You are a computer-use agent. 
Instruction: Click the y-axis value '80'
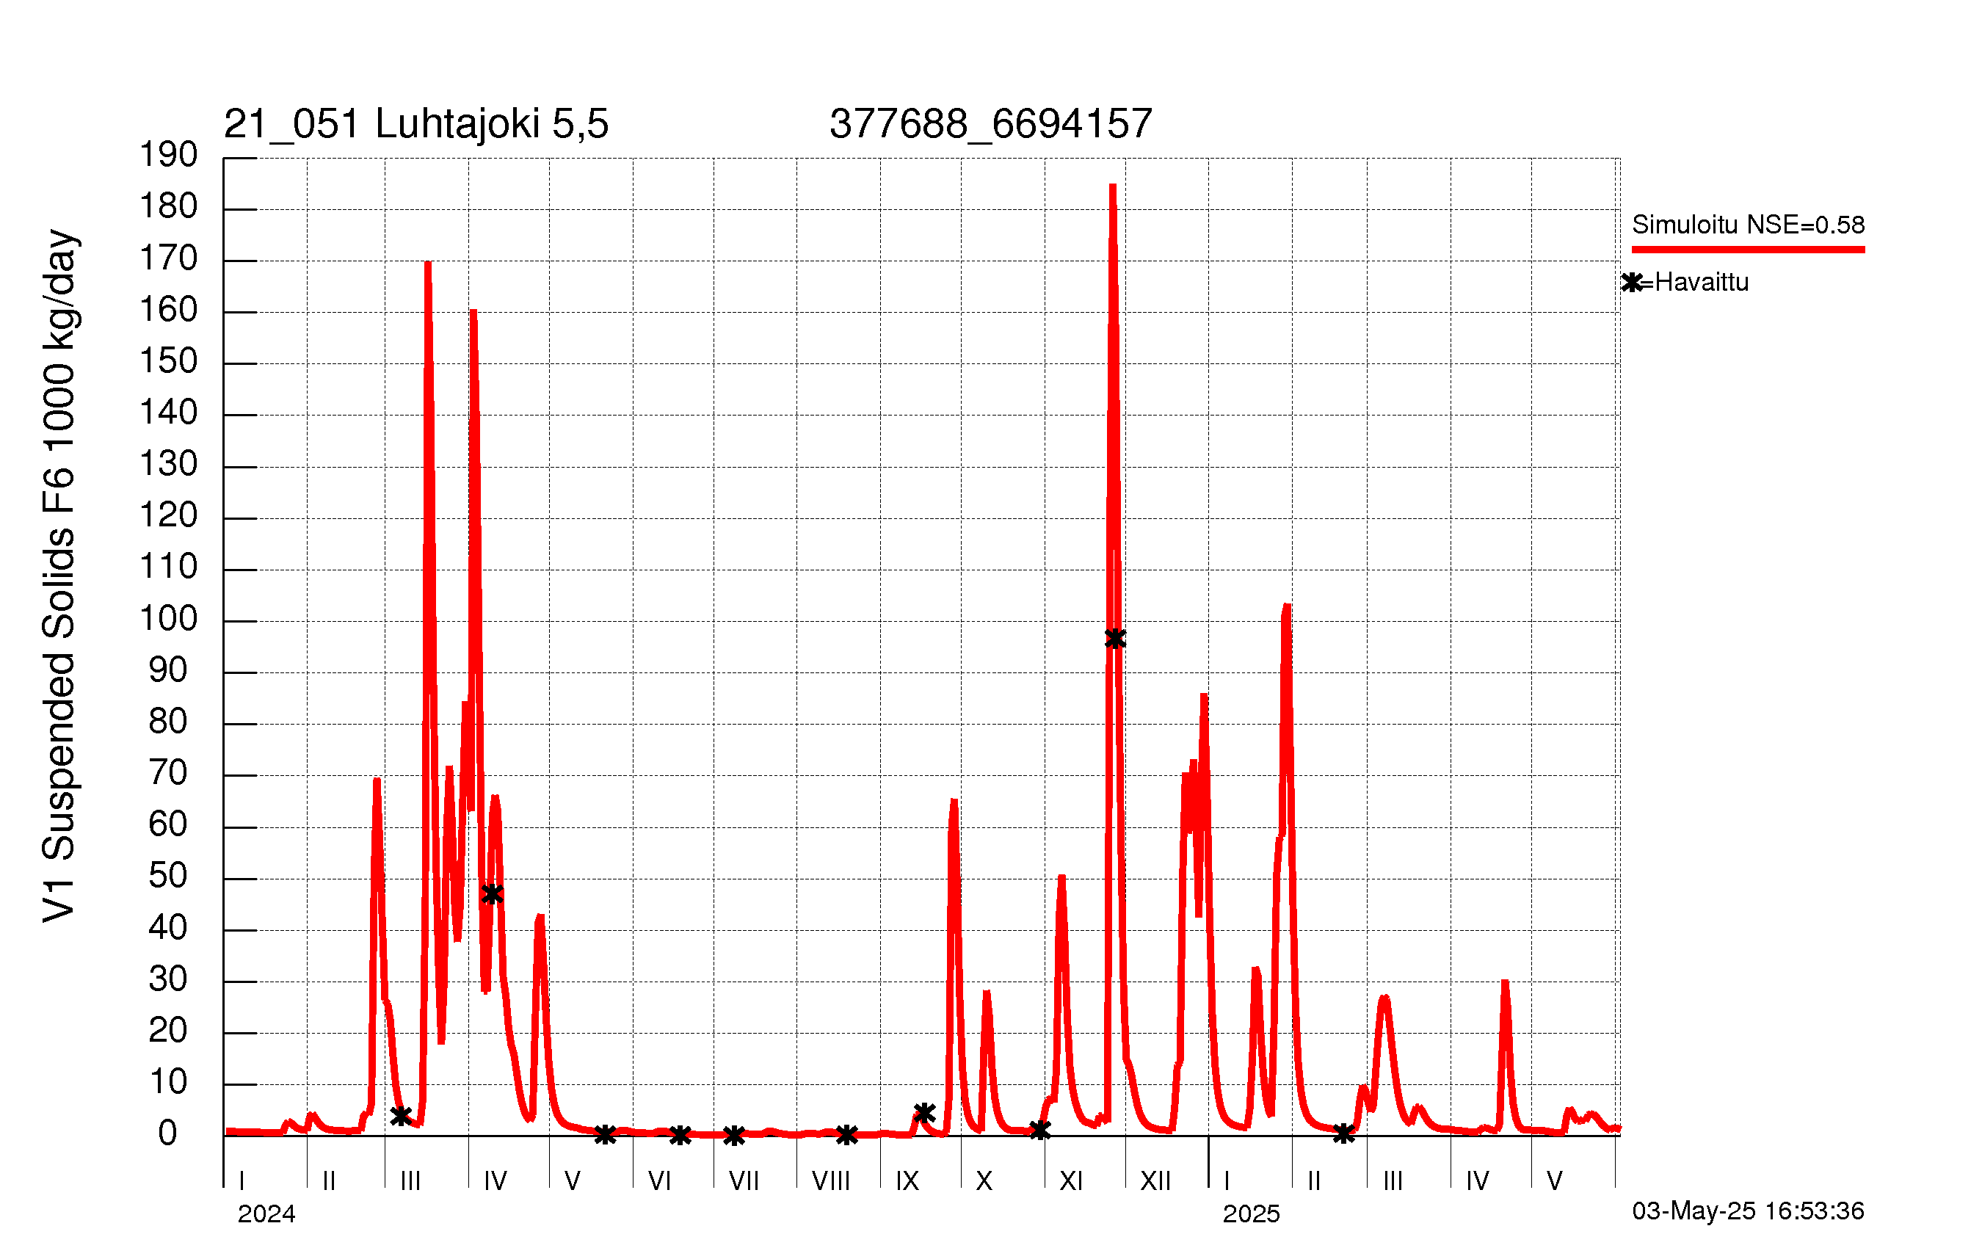pyautogui.click(x=168, y=722)
